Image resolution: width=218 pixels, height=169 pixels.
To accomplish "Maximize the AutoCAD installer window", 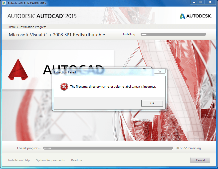I will 201,2.
